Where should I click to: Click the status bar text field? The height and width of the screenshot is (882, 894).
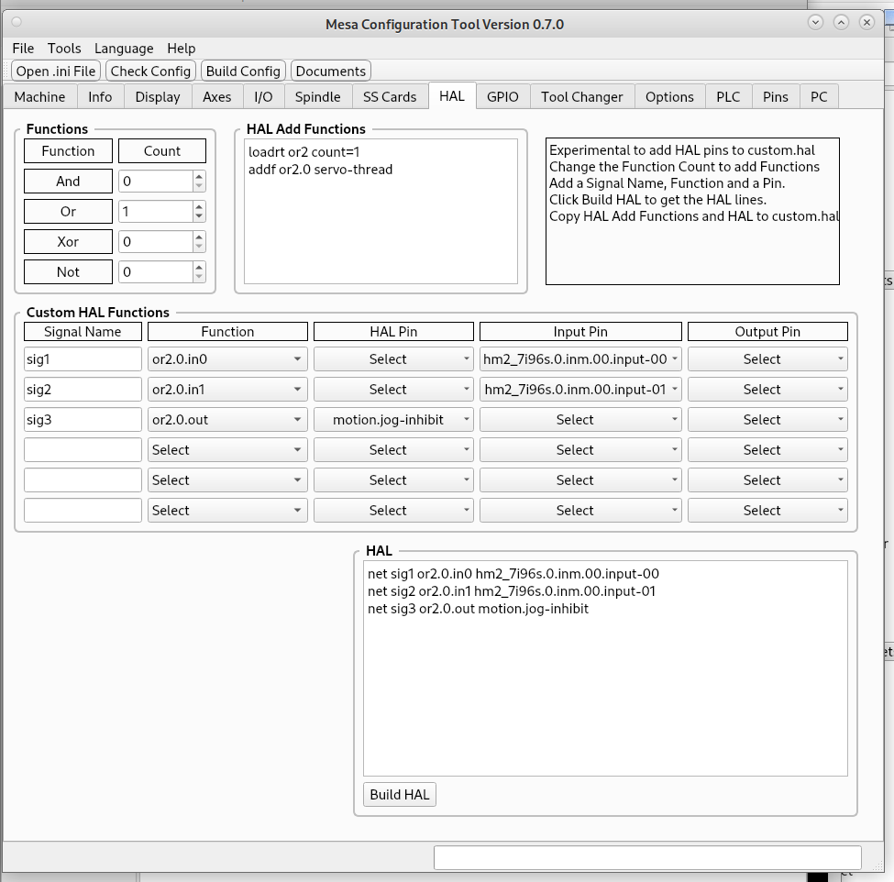tap(647, 857)
